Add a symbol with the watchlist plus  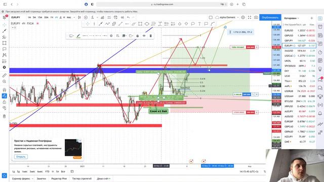click(312, 18)
